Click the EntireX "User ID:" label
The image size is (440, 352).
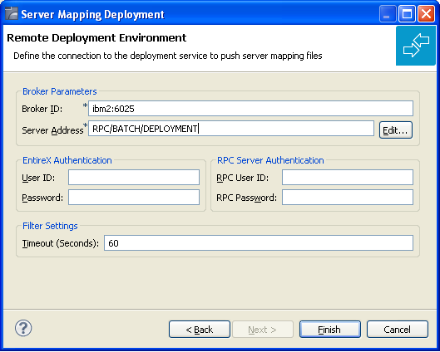tap(38, 178)
